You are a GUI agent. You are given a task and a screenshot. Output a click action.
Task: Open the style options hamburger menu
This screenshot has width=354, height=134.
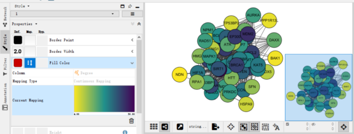tap(132, 14)
